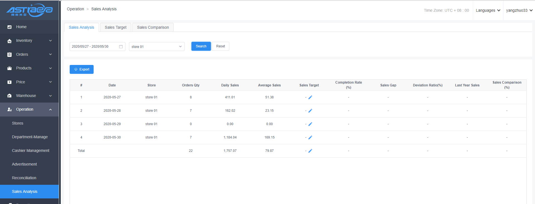
Task: Click Home icon in sidebar
Action: (x=9, y=27)
